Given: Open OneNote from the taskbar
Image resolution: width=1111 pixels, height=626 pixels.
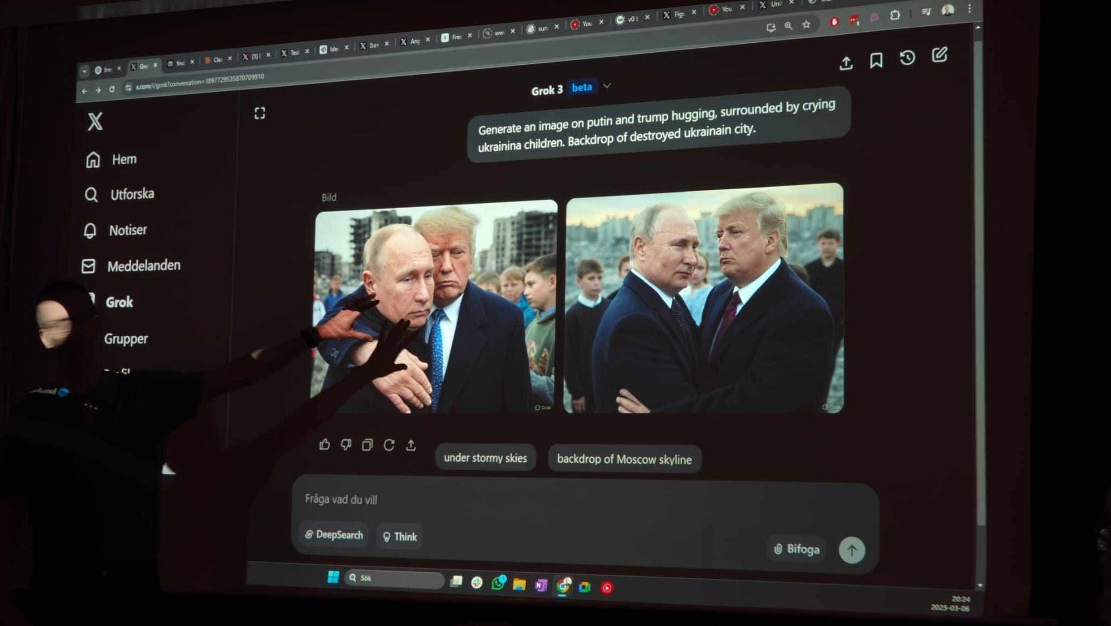Looking at the screenshot, I should click(x=541, y=585).
